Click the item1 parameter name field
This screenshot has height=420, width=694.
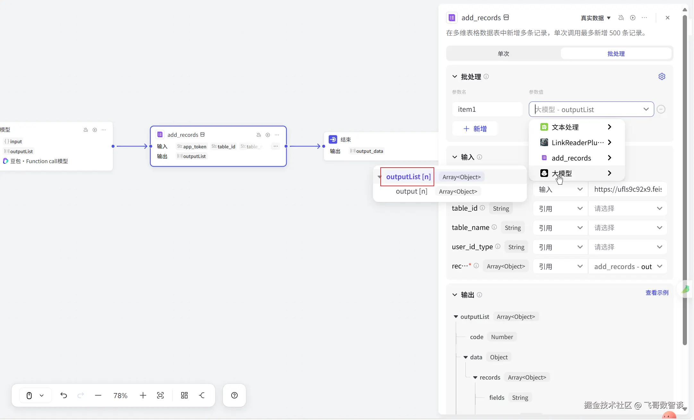(487, 109)
